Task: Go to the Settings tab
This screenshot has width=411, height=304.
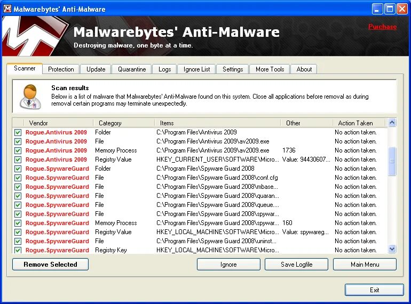Action: pyautogui.click(x=233, y=69)
